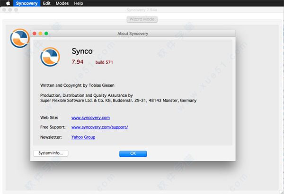Click the Syncovery logo in main window
The width and height of the screenshot is (284, 194).
tap(19, 38)
